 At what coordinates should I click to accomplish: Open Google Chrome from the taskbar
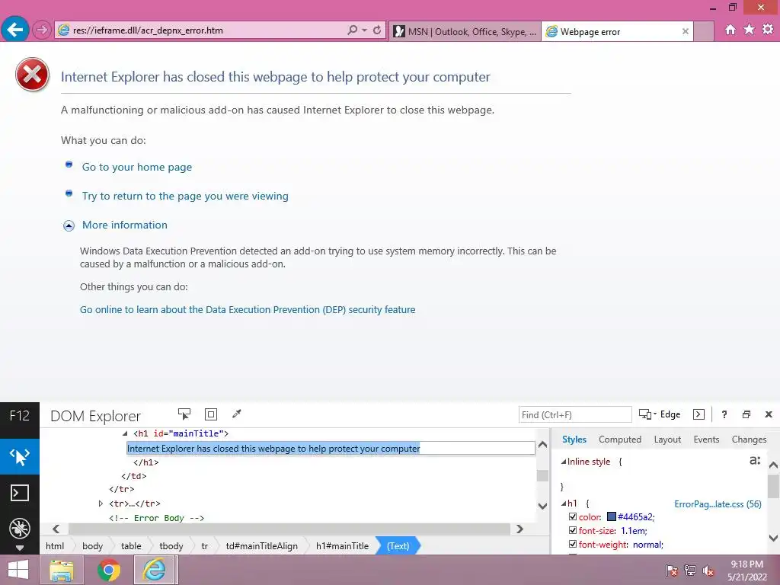(x=108, y=570)
